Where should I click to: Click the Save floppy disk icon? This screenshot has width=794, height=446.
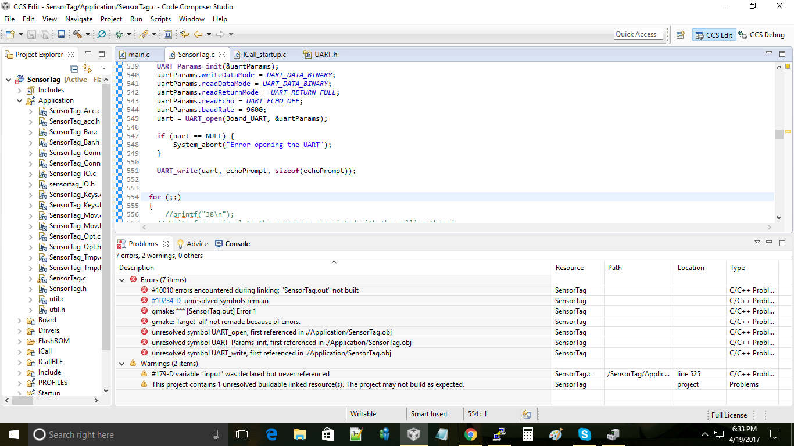click(32, 34)
